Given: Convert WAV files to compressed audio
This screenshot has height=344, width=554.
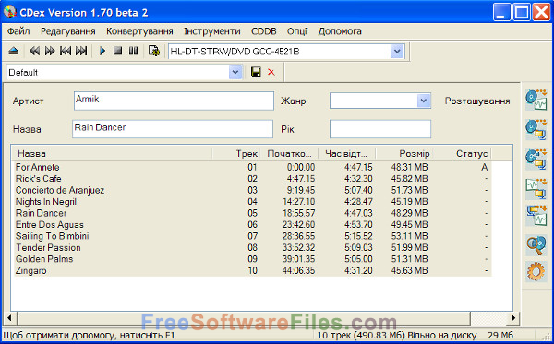Looking at the screenshot, I should pos(536,189).
